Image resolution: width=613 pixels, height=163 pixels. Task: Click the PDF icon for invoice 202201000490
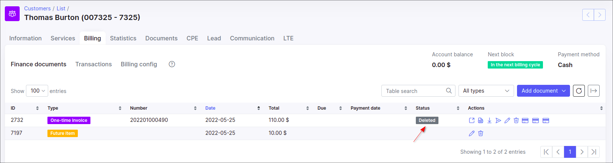[480, 120]
